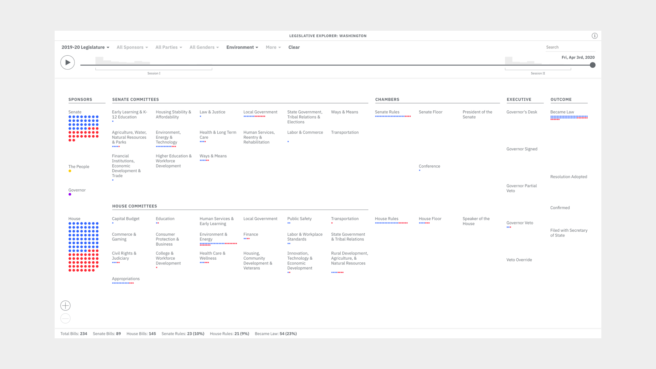The image size is (656, 369).
Task: Open the All Sponsors dropdown
Action: [132, 47]
